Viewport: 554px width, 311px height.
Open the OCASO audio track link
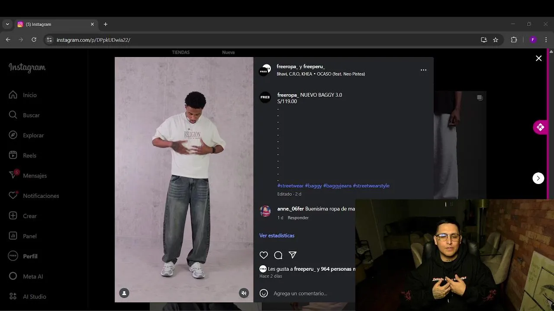321,74
